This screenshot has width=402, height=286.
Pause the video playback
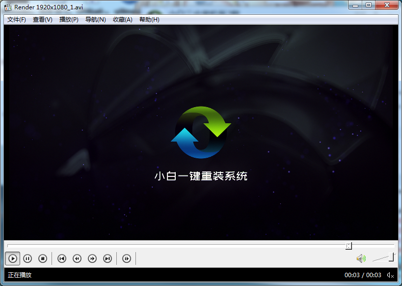pyautogui.click(x=27, y=258)
